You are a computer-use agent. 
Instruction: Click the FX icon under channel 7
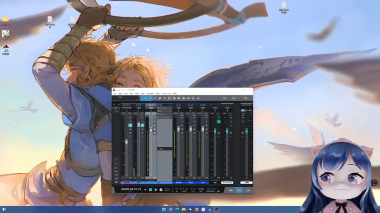coord(218,178)
